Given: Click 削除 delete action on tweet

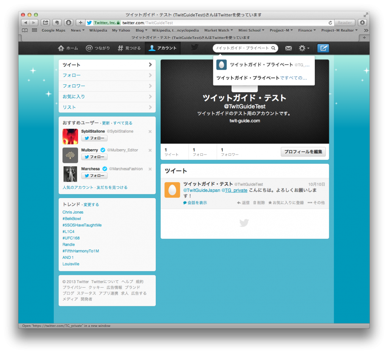Looking at the screenshot, I should pos(259,203).
